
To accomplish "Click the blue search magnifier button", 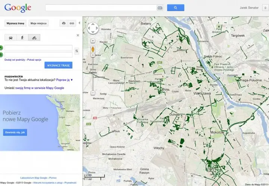I will coord(176,8).
